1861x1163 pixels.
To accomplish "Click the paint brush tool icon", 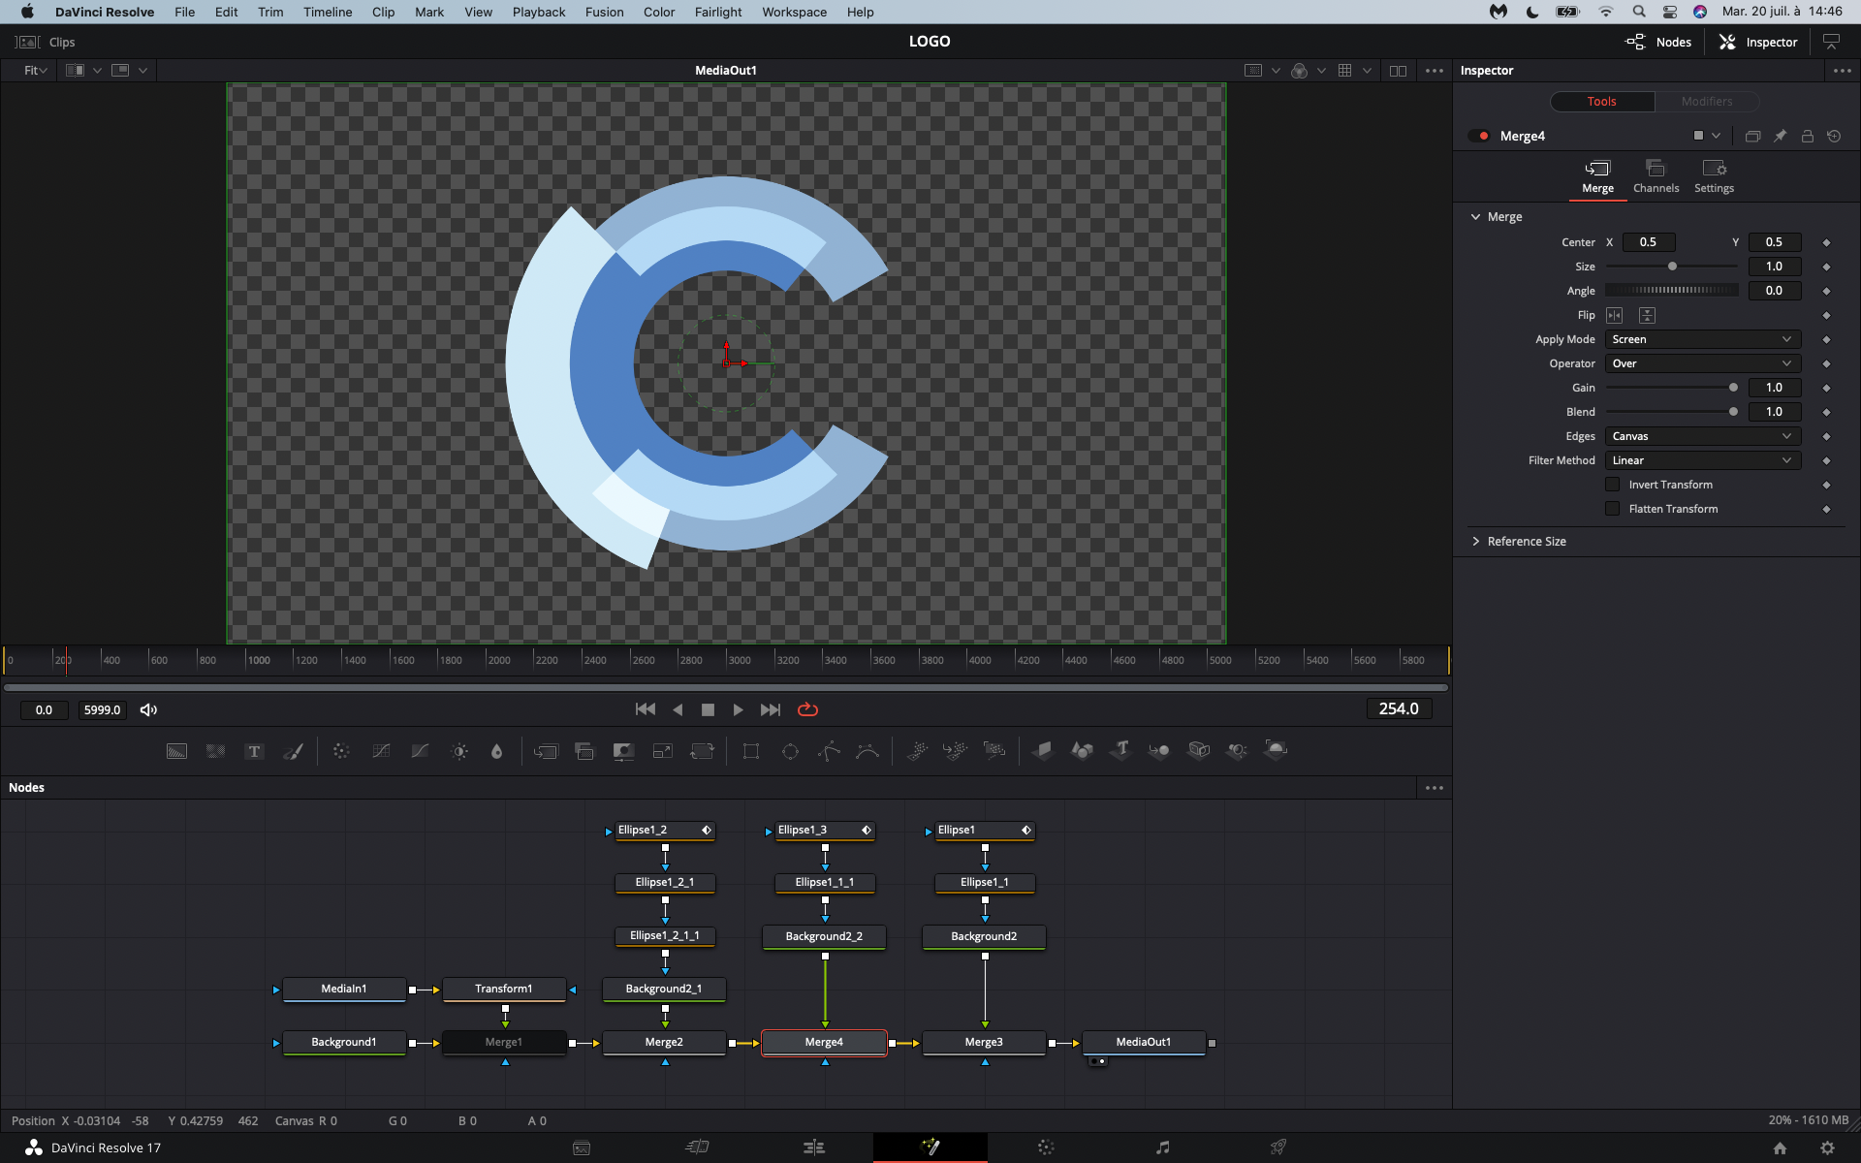I will 295,750.
